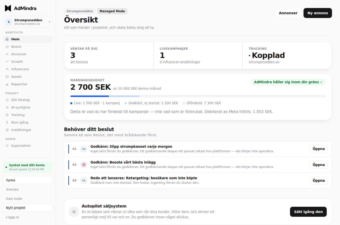Go to Influencers via its sidebar icon
The height and width of the screenshot is (225, 340).
coord(7,69)
